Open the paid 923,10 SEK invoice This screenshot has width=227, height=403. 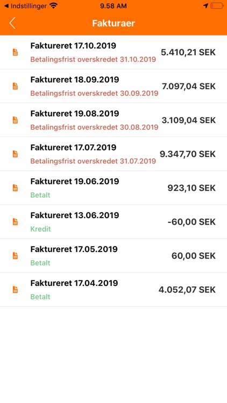[113, 188]
